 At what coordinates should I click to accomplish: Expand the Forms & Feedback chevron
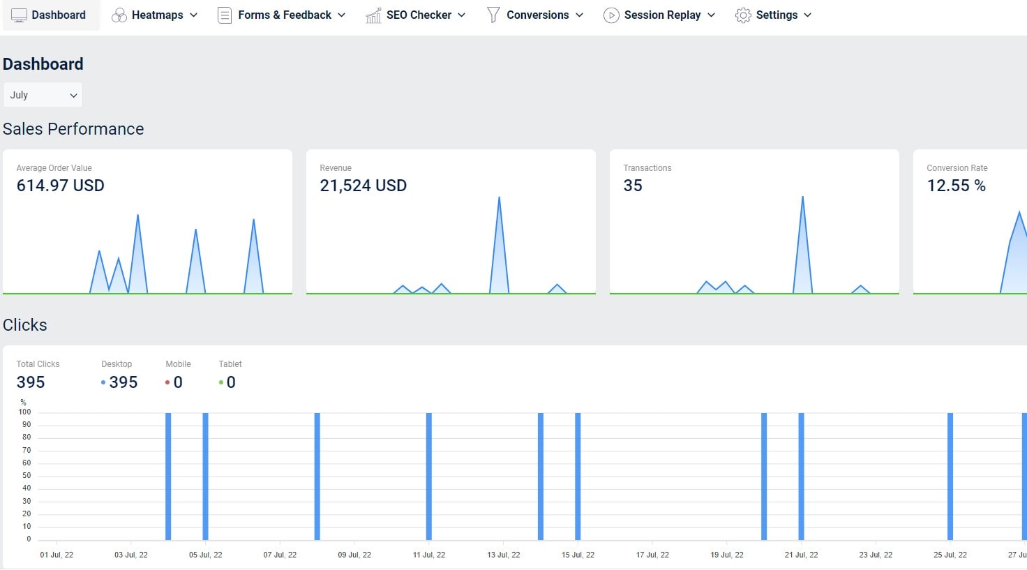click(x=341, y=15)
